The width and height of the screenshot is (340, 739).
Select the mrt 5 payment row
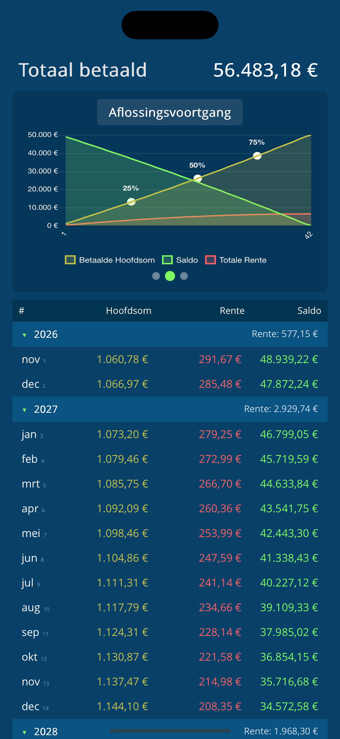[170, 484]
